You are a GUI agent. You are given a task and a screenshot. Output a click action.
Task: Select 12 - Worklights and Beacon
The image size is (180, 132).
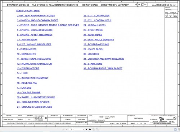pos(35,63)
